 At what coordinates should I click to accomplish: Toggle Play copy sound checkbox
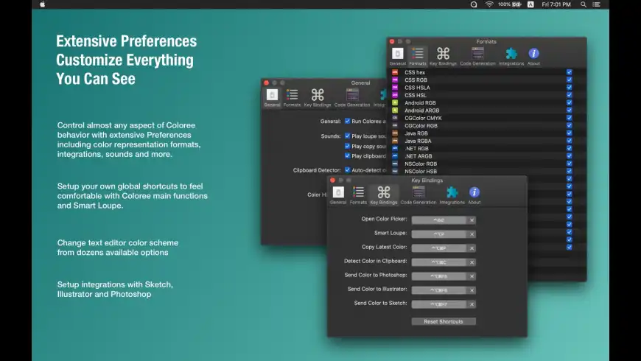click(x=348, y=146)
